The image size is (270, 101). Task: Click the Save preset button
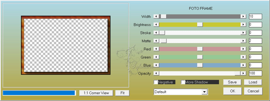coord(232,82)
